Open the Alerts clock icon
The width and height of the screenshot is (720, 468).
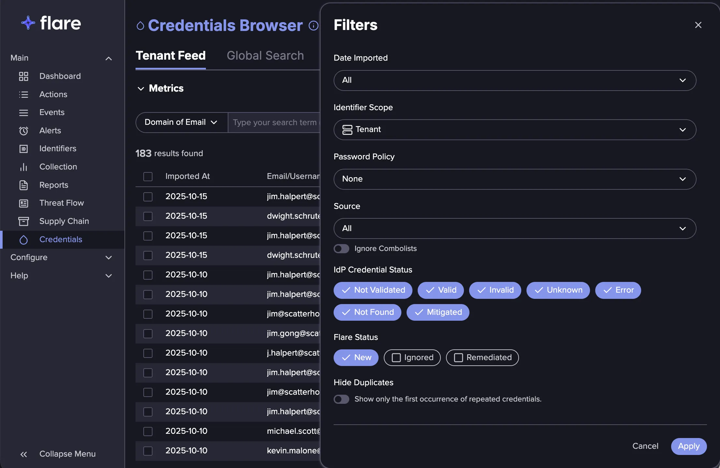tap(23, 131)
